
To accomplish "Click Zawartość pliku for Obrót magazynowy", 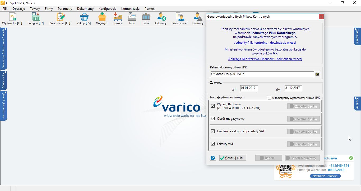I will 303,119.
